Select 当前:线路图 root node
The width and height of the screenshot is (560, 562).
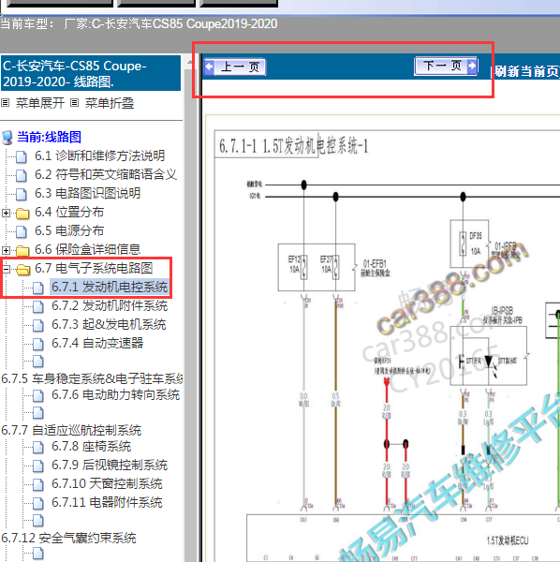(x=49, y=137)
